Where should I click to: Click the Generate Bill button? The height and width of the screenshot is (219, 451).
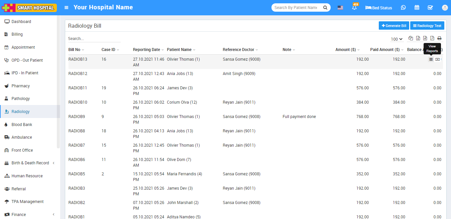[x=394, y=26]
